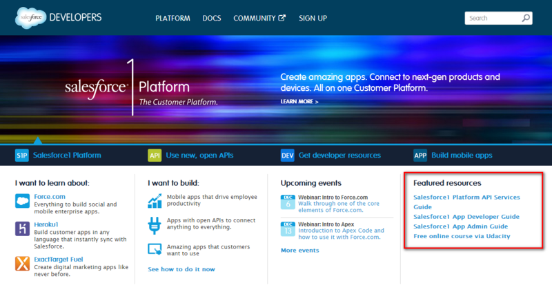Click the search magnifier icon

tap(526, 19)
